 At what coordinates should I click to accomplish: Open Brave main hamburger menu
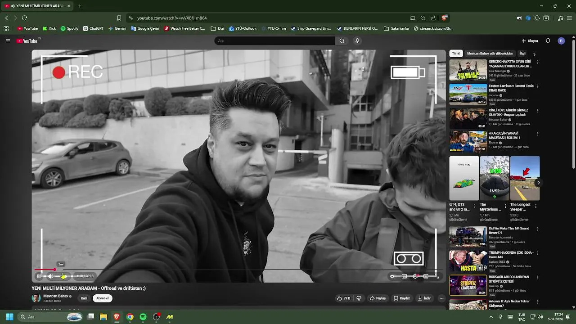click(x=569, y=18)
